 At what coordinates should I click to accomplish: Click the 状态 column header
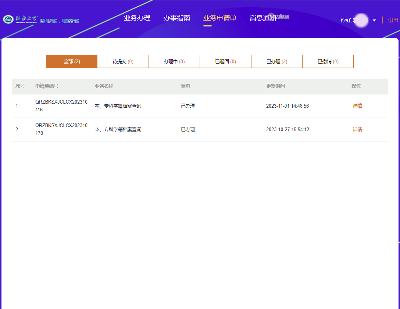[186, 86]
